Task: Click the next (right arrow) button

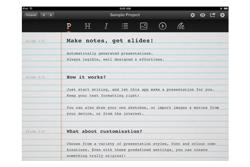Action: 51,15
